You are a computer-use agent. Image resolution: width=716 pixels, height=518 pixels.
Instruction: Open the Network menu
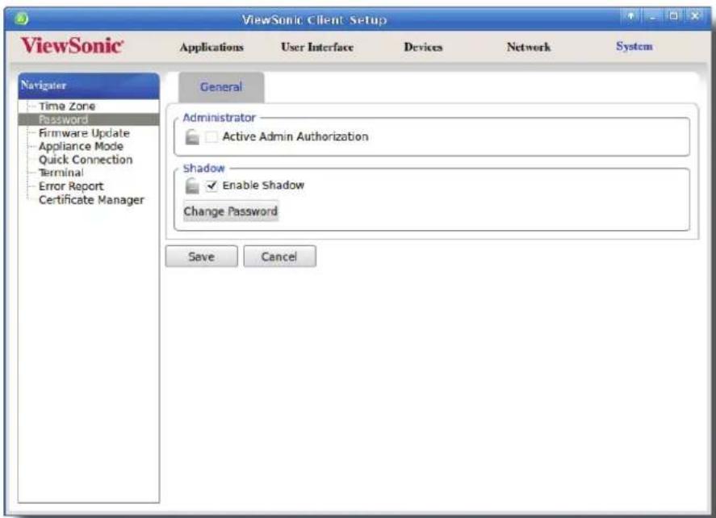pyautogui.click(x=529, y=47)
